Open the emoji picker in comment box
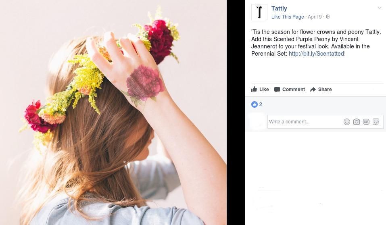 tap(347, 122)
